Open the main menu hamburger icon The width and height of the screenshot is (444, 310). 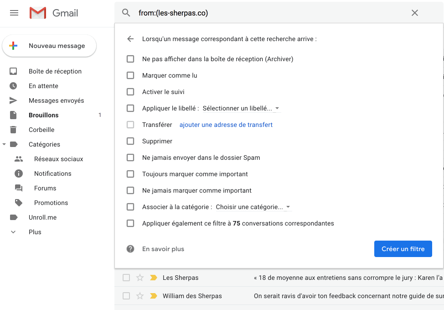pyautogui.click(x=14, y=13)
